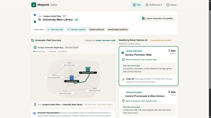Select the SUD node on the map

coord(65,91)
